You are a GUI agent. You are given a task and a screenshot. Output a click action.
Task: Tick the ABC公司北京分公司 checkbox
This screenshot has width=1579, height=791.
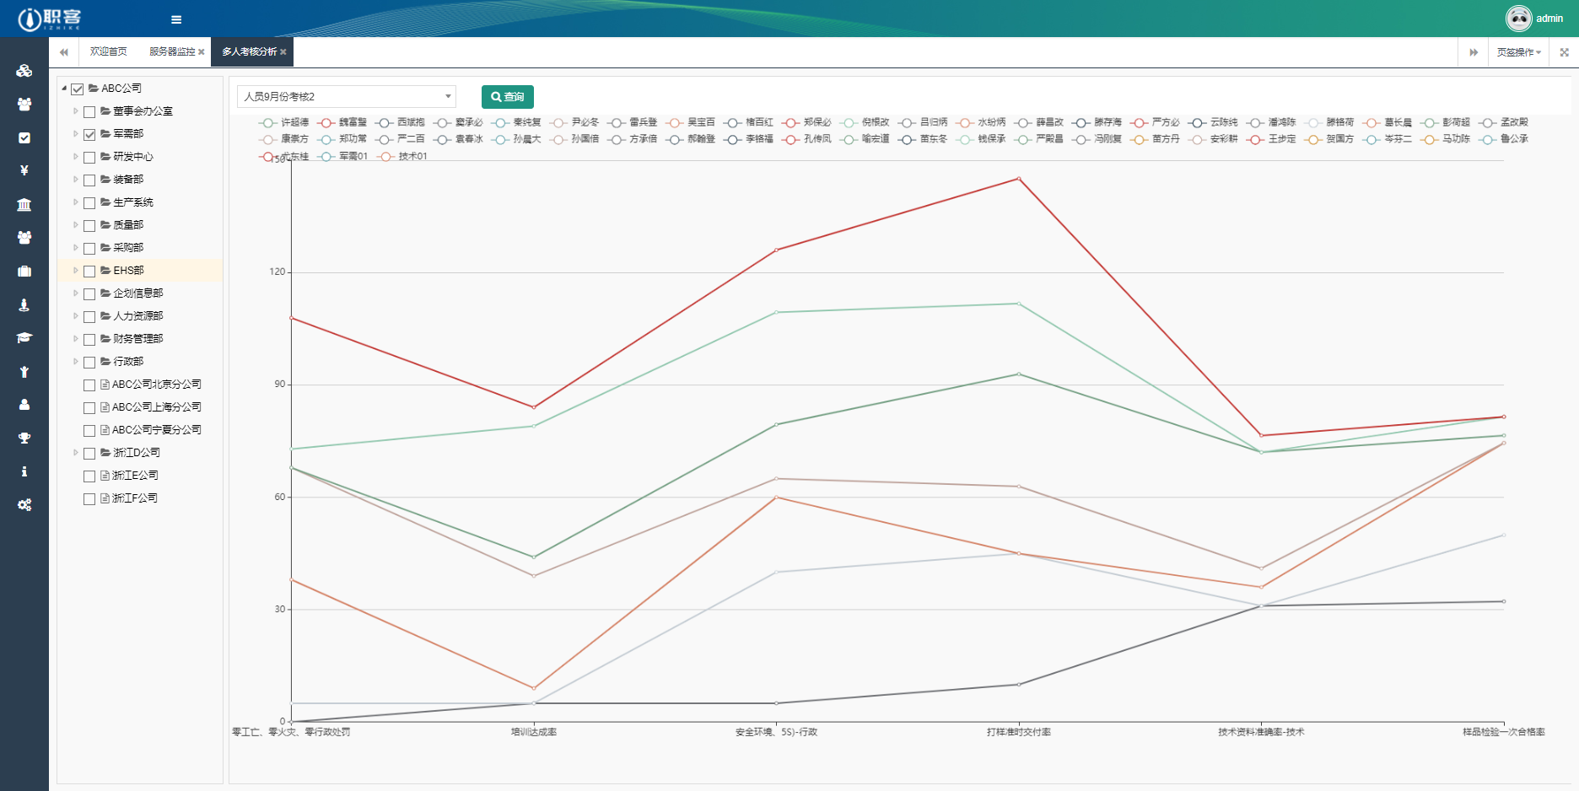[x=89, y=385]
